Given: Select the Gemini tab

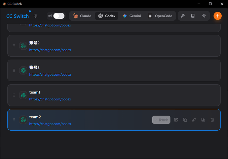Looking at the screenshot, I should [x=132, y=16].
